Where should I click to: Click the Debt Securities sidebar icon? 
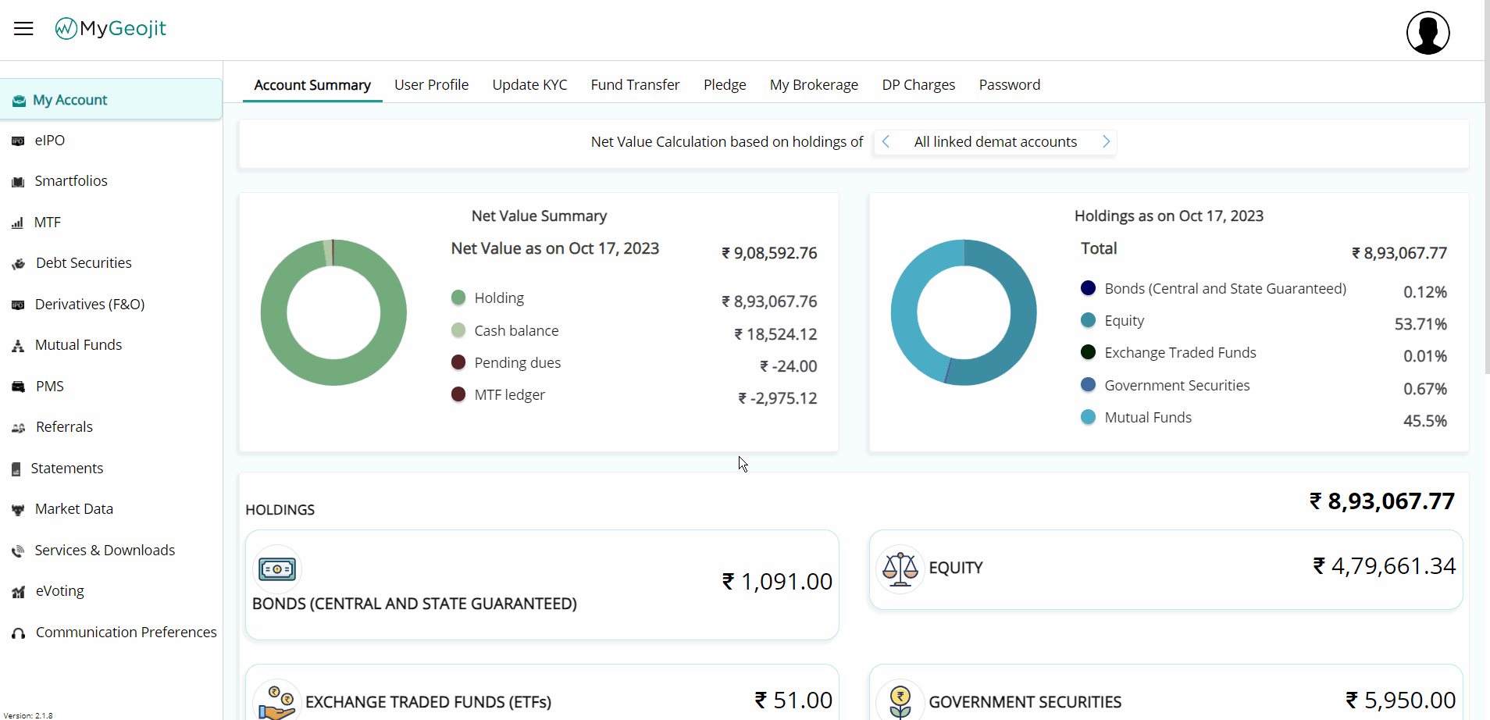click(x=19, y=264)
